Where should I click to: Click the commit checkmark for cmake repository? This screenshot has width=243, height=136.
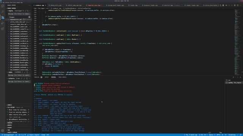pos(25,72)
